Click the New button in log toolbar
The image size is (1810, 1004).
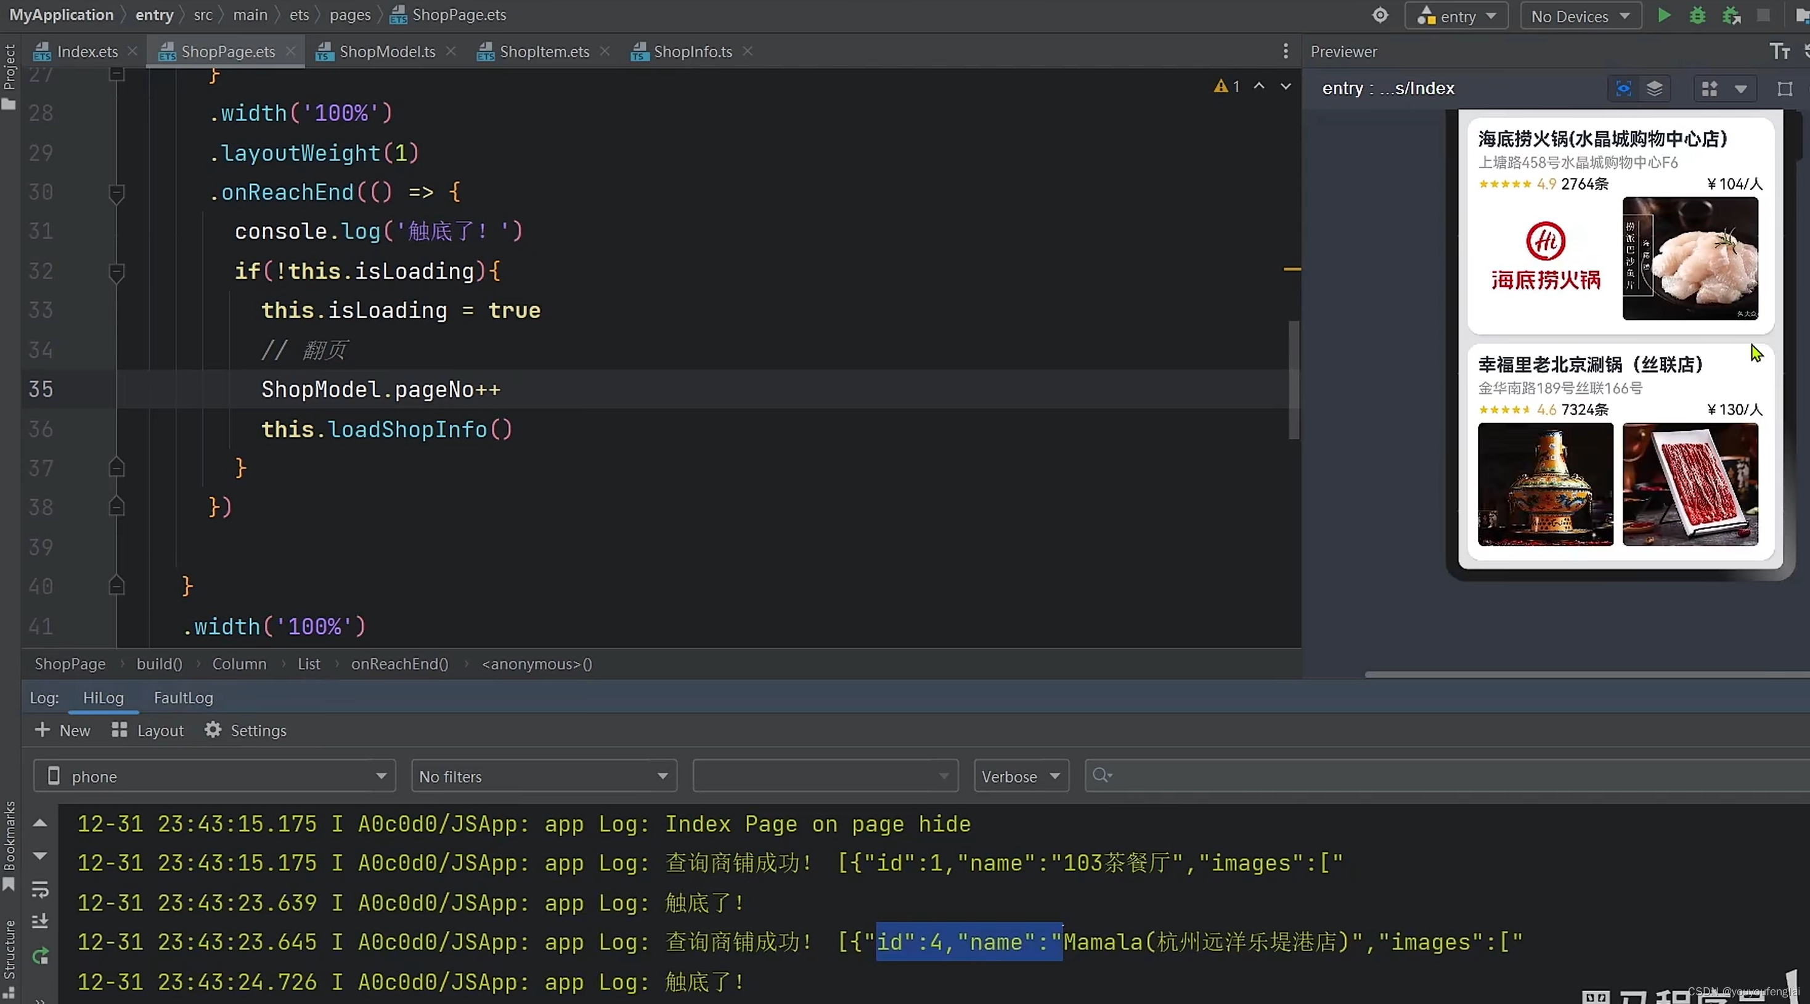(x=74, y=730)
